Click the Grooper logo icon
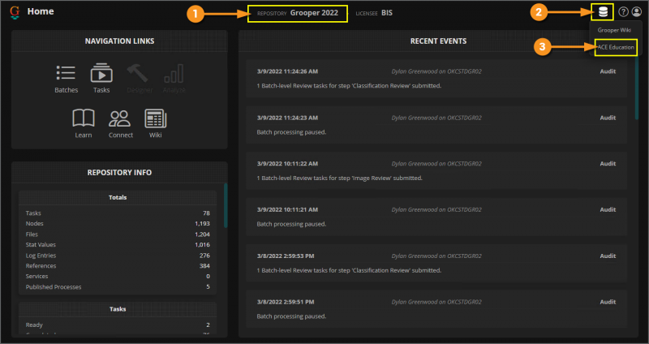The image size is (649, 344). click(x=15, y=12)
